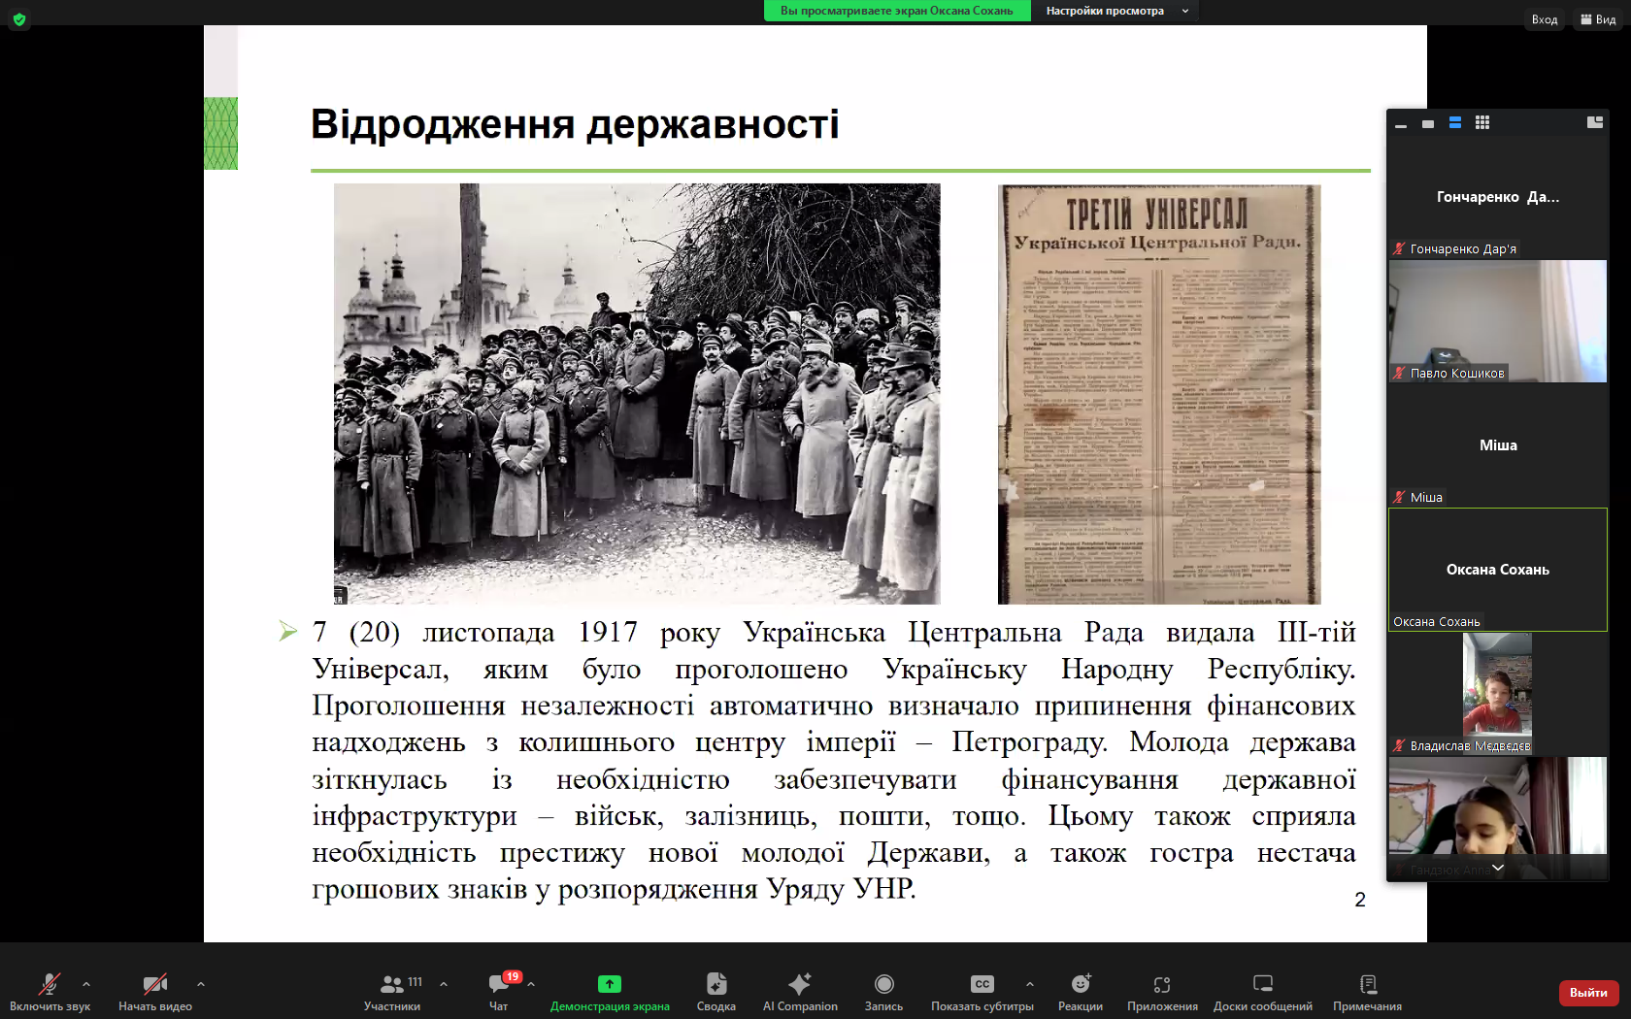Launch AI Companion
1631x1019 pixels.
[799, 990]
